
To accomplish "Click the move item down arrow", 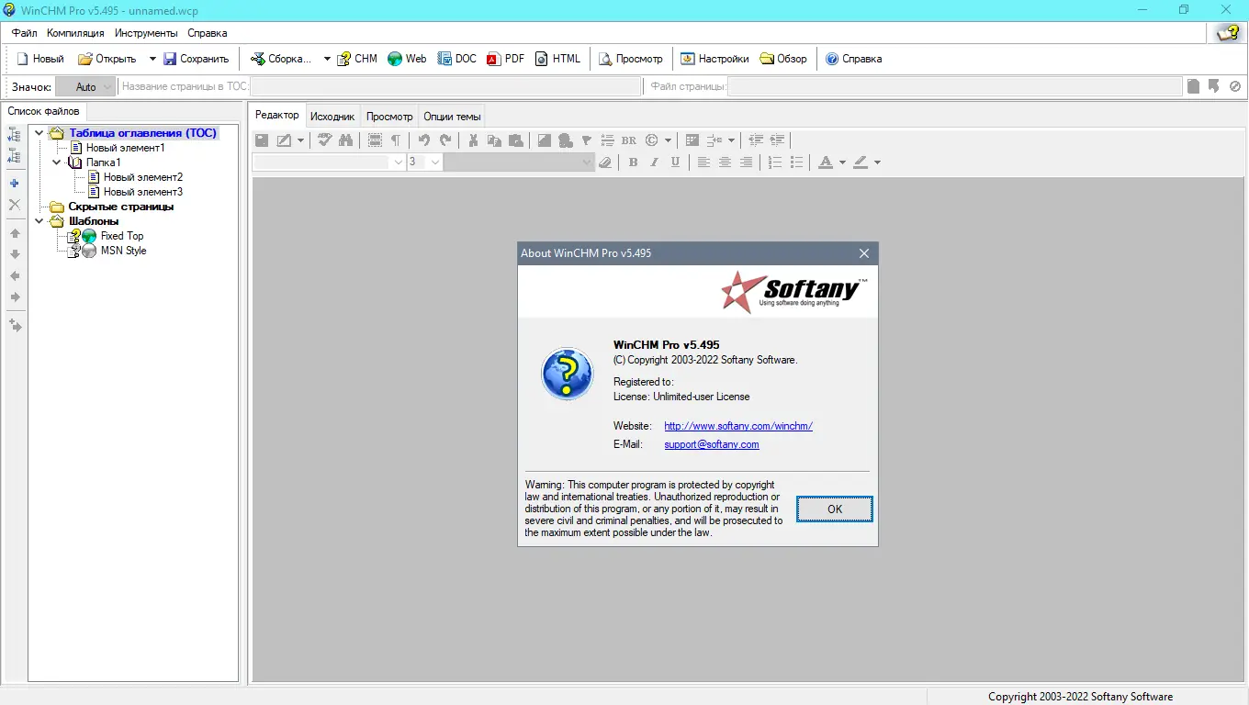I will click(15, 254).
